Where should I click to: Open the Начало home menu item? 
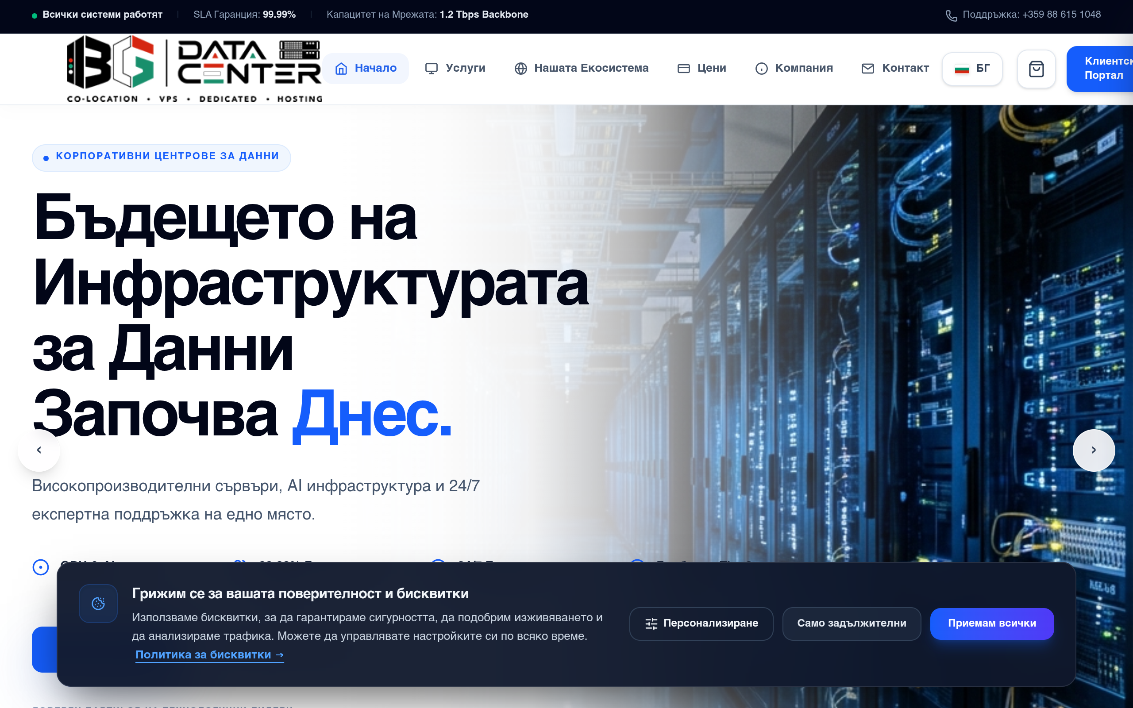(x=366, y=68)
